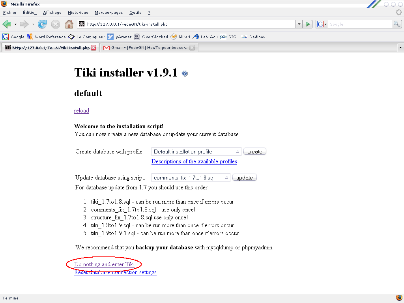Switch to the Gmail FedeGN tab
This screenshot has width=404, height=303.
146,48
